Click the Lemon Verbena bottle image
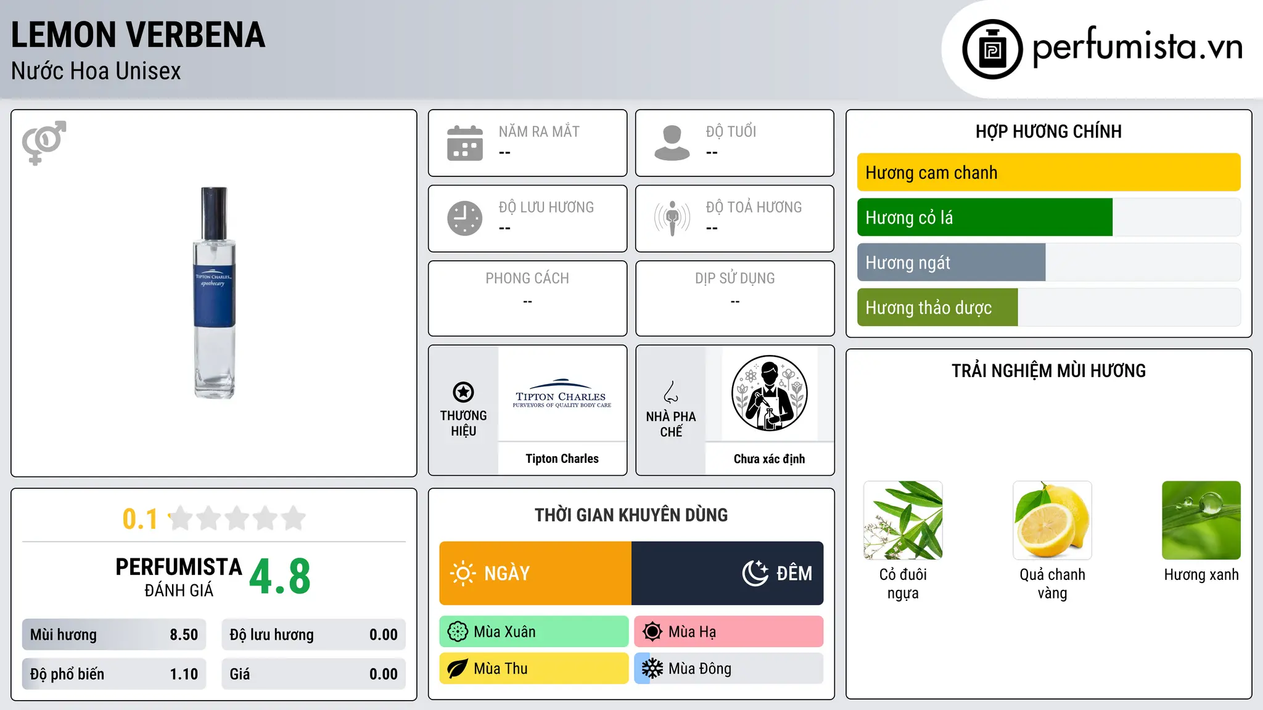Viewport: 1263px width, 710px height. pos(214,293)
